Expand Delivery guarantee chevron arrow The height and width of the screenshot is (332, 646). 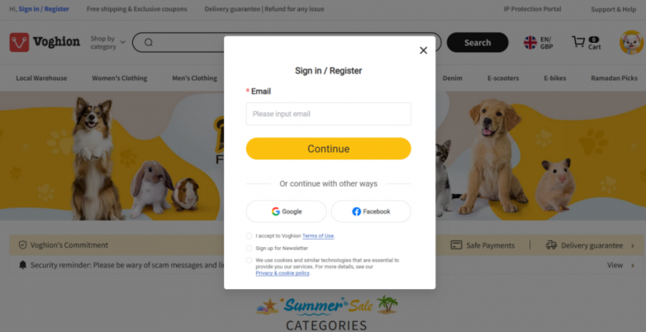coord(633,245)
